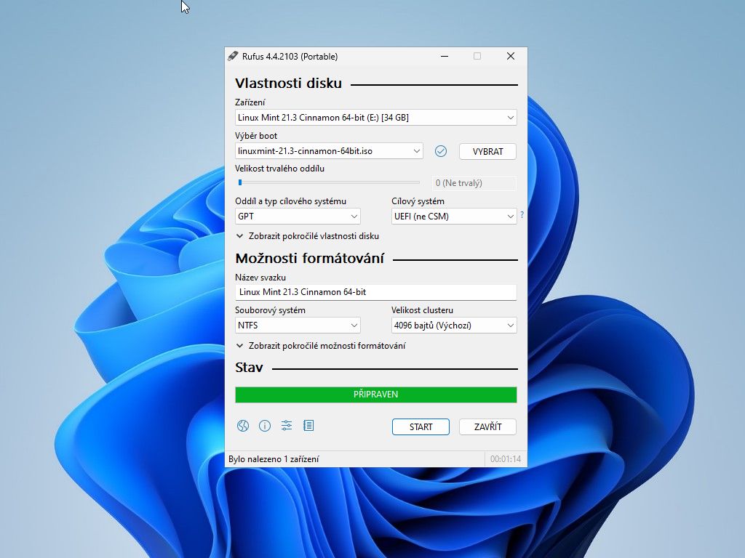The image size is (745, 558).
Task: Open the Výběr boot ISO dropdown
Action: (x=329, y=151)
